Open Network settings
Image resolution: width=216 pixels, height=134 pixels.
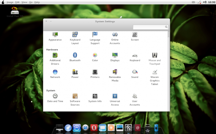[x=55, y=74]
